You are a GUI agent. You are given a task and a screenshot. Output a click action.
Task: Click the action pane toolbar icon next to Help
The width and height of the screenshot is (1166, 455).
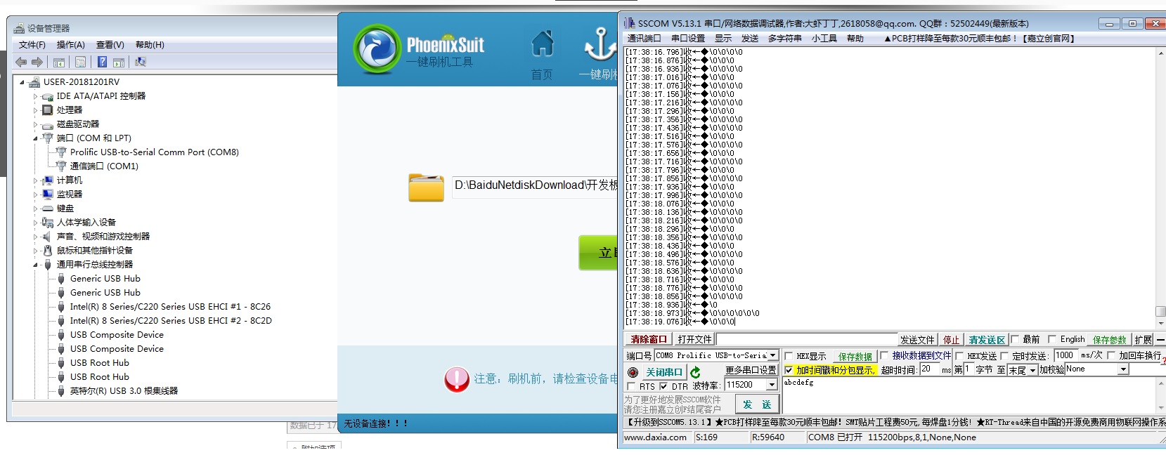[x=119, y=62]
